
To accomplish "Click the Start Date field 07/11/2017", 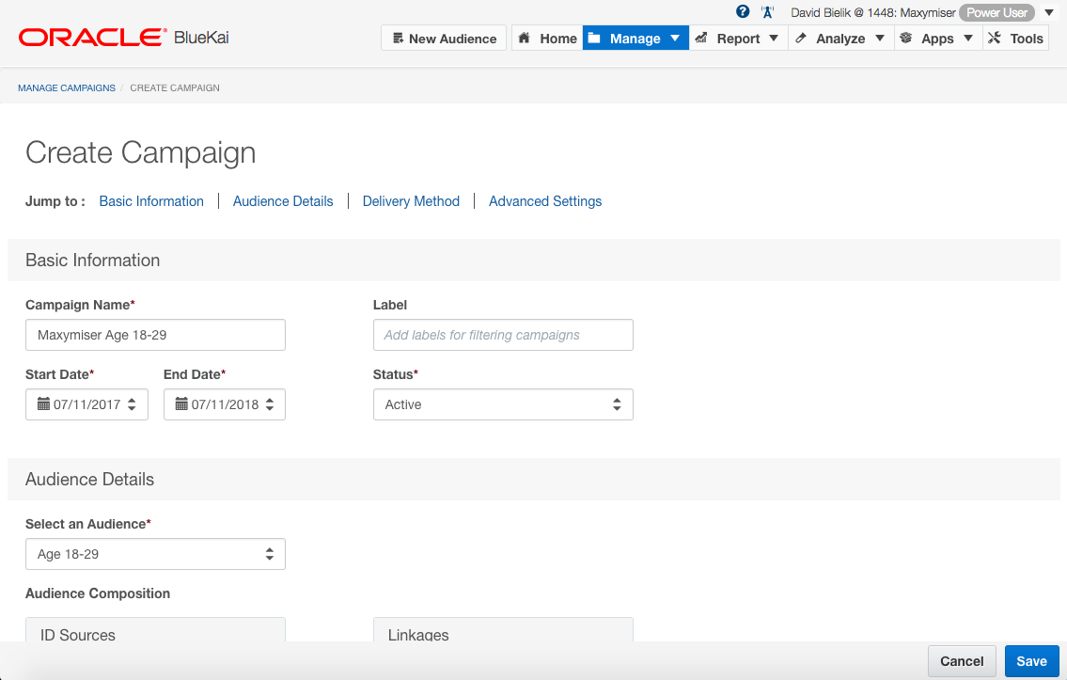I will tap(86, 404).
